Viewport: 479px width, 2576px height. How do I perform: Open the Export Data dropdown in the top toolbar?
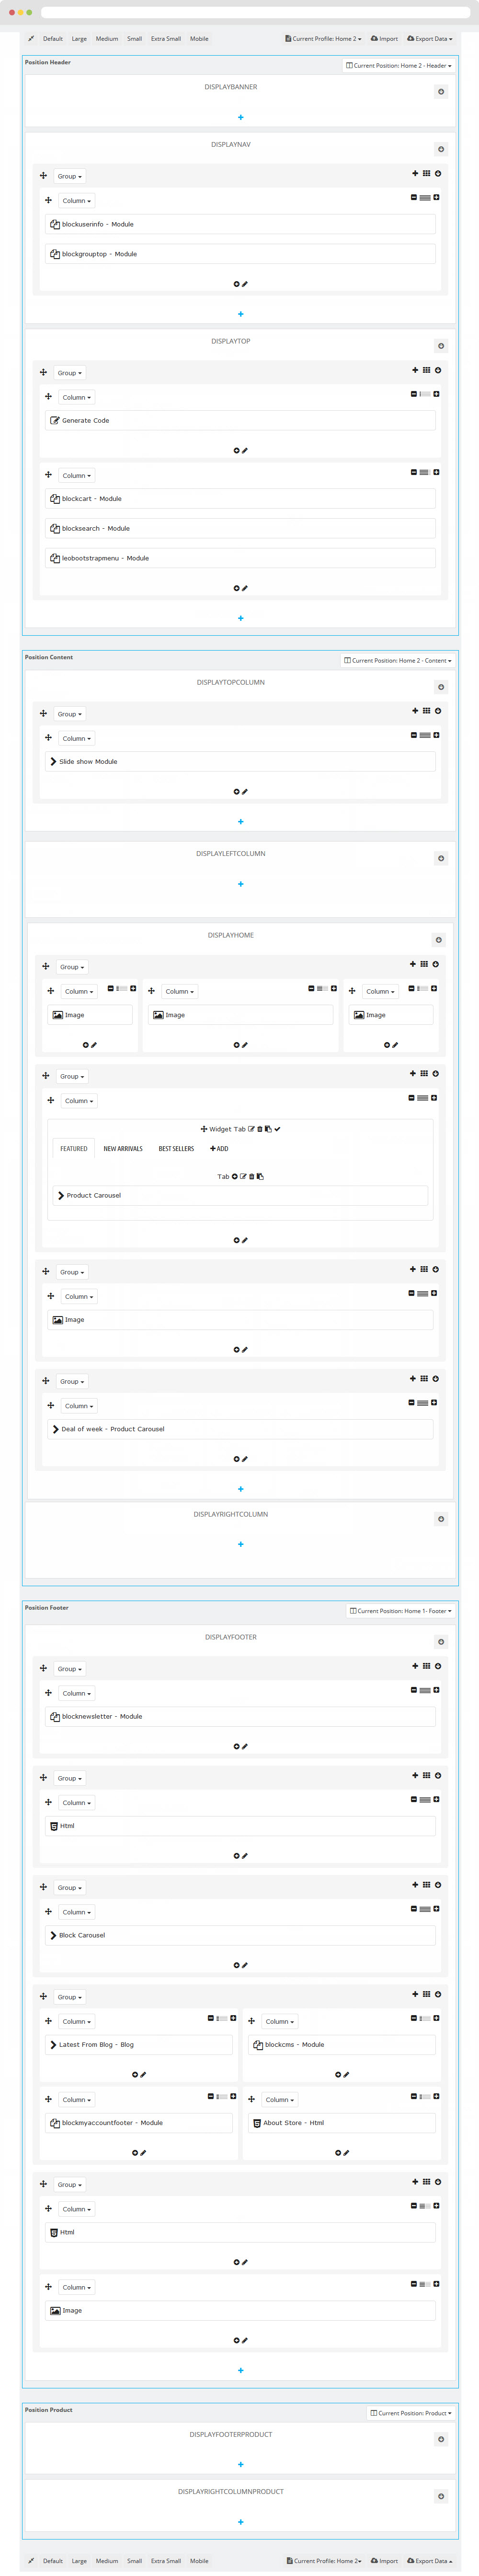(430, 39)
